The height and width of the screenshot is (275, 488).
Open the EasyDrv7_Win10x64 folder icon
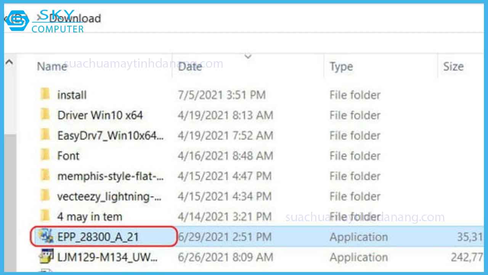pos(45,135)
